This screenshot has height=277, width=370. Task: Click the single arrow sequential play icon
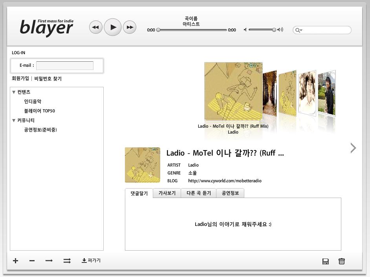point(49,261)
